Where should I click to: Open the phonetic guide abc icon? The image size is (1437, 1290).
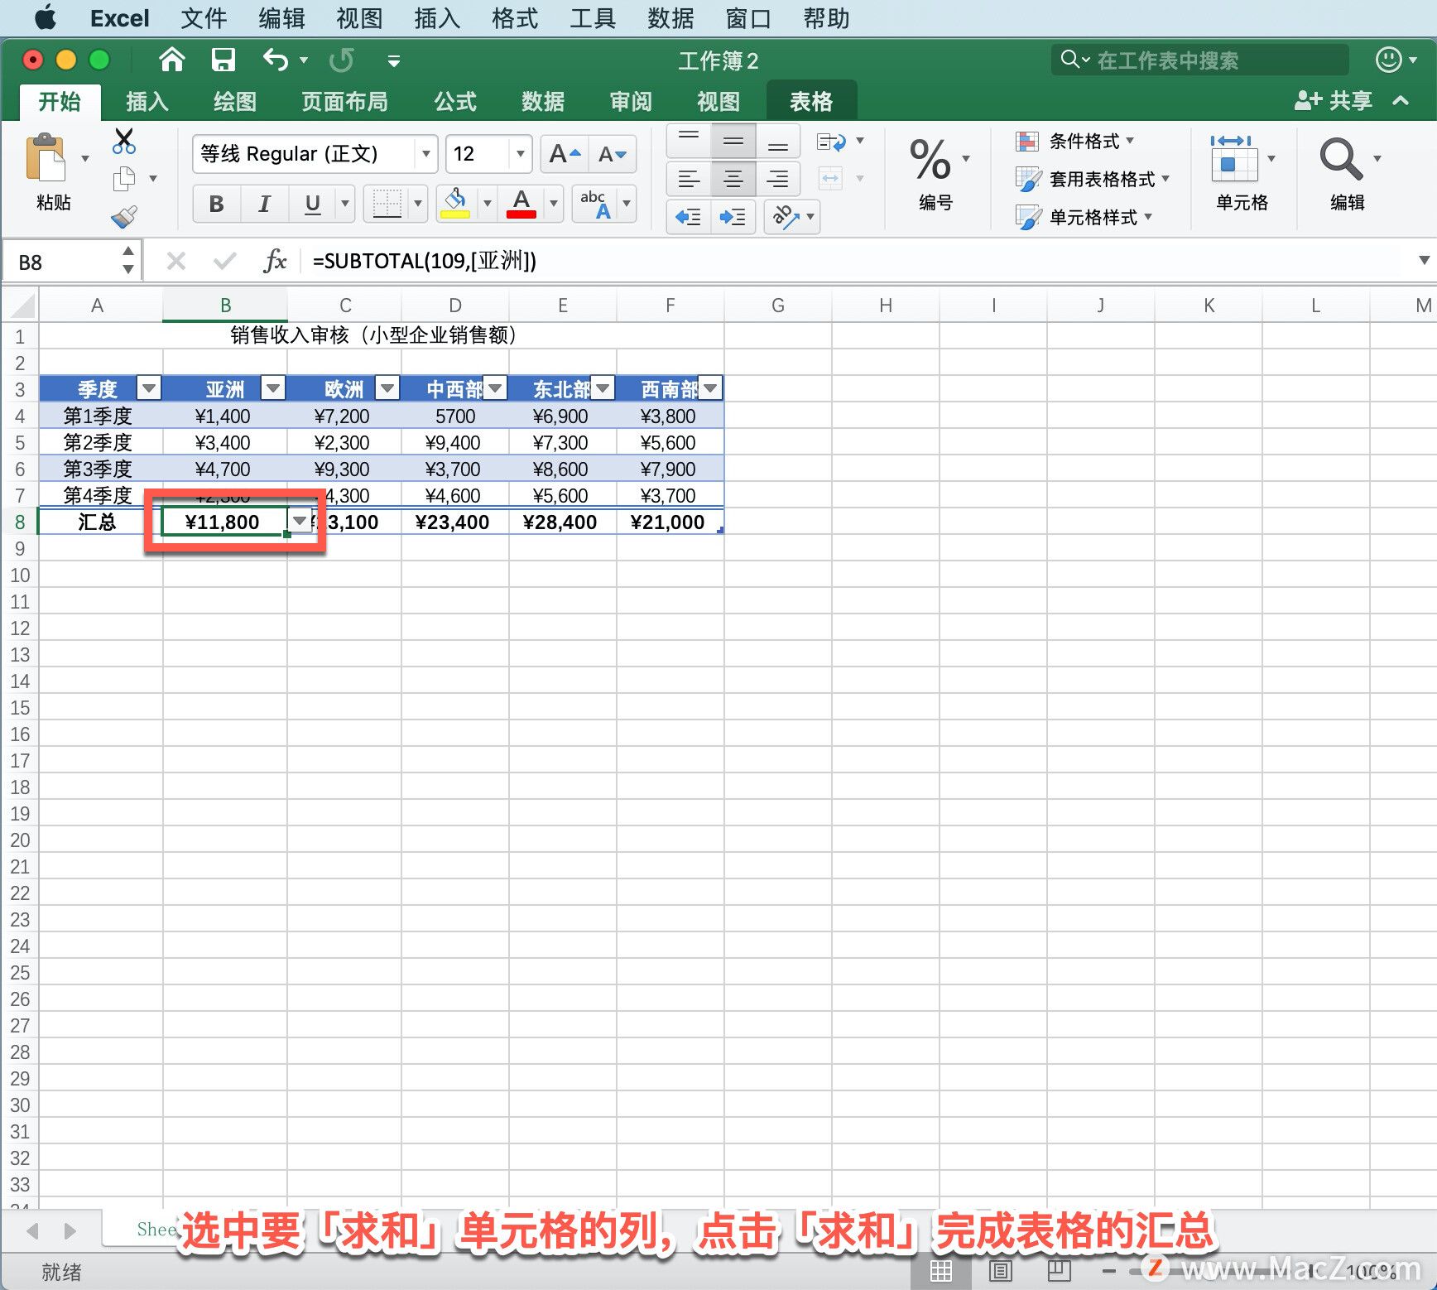pos(596,204)
